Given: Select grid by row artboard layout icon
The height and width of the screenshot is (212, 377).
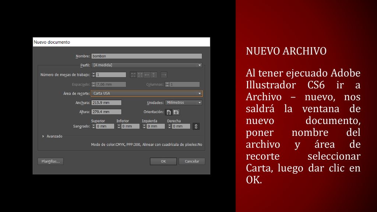Looking at the screenshot, I should click(133, 75).
